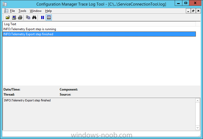Open the Window menu
Viewport: 203px width, 139px height.
[36, 11]
